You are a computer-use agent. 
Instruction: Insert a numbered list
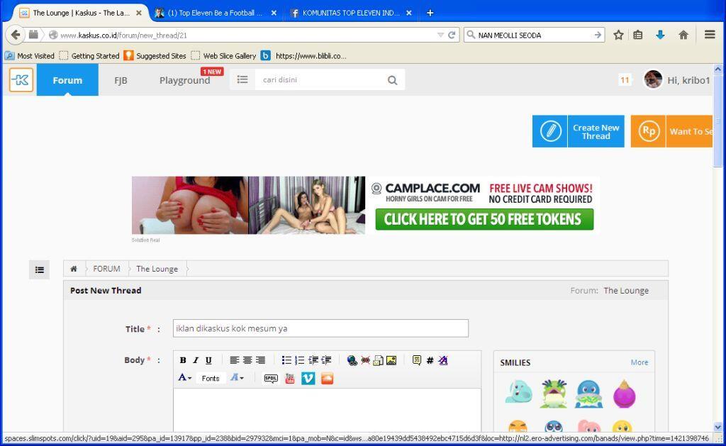(300, 360)
